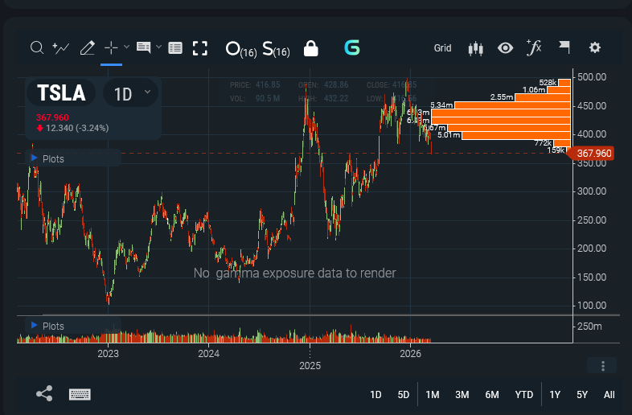Select the All time range
Viewport: 632px width, 415px height.
(x=609, y=394)
